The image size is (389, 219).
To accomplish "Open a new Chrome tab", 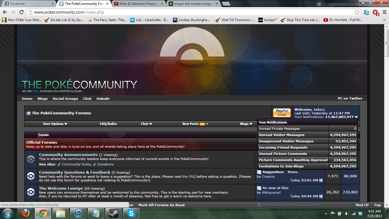I will pos(226,4).
